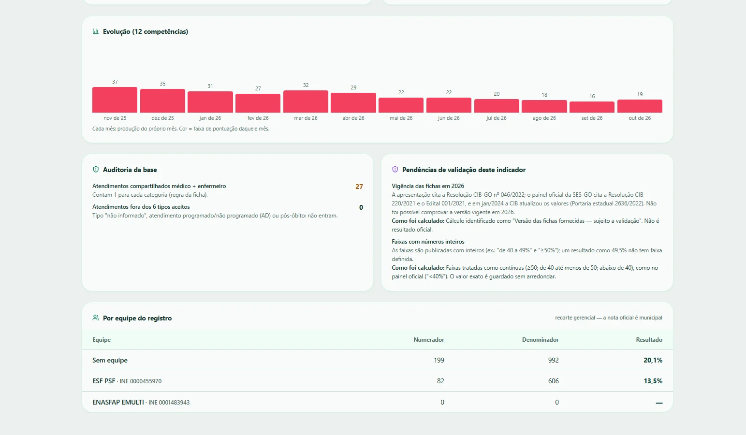The width and height of the screenshot is (746, 435).
Task: Select the out de 26 bar
Action: [640, 106]
